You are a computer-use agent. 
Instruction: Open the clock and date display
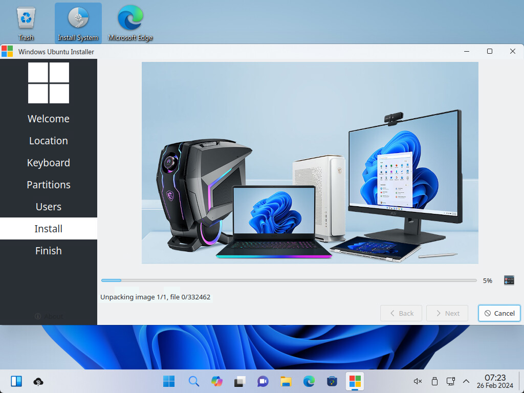click(x=495, y=381)
